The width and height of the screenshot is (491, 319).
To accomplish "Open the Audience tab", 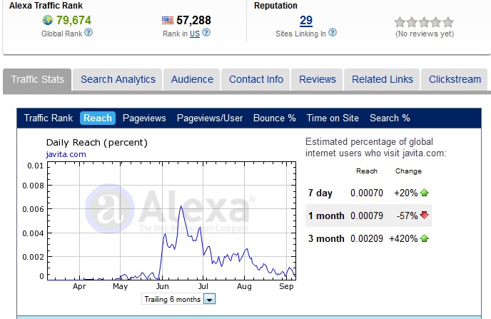I will (192, 79).
